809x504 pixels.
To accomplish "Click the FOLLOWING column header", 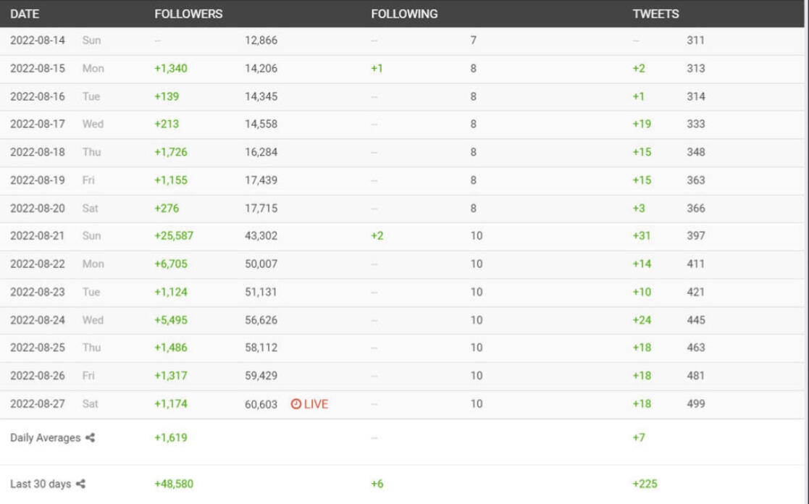I will (x=404, y=14).
